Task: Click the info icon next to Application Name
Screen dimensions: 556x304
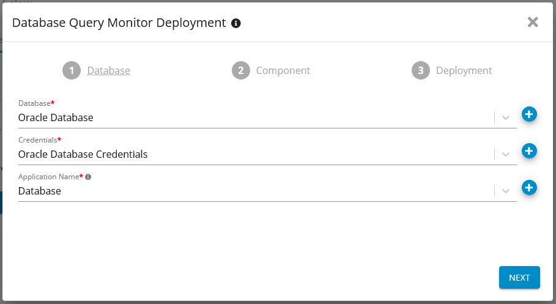Action: point(88,177)
